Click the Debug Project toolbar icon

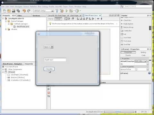[x=71, y=11]
